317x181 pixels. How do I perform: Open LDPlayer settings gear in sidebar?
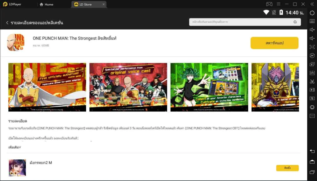click(x=312, y=13)
